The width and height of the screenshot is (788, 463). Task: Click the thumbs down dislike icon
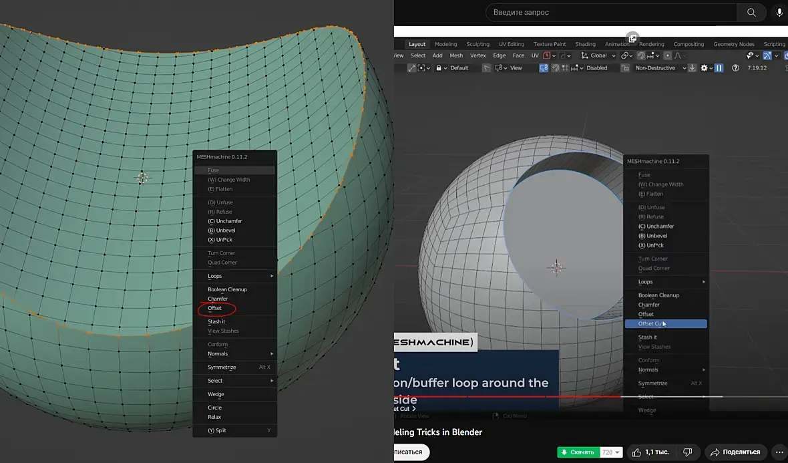coord(687,452)
